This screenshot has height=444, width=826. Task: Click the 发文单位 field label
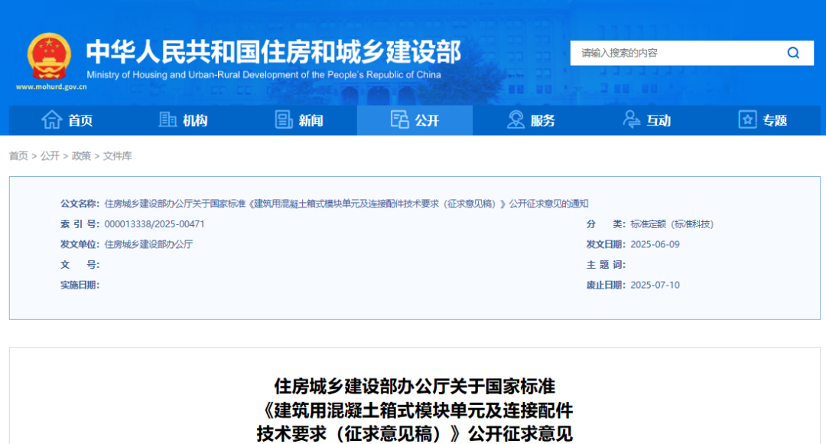coord(80,244)
